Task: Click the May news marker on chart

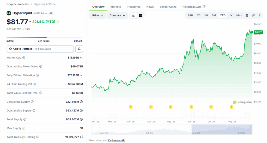Action: pyautogui.click(x=171, y=107)
